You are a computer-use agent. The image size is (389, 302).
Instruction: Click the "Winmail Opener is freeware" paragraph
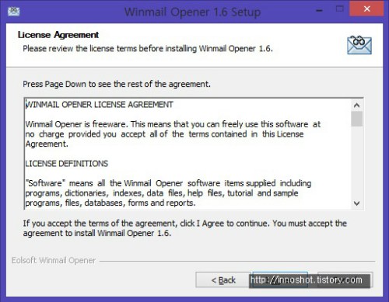[x=173, y=134]
